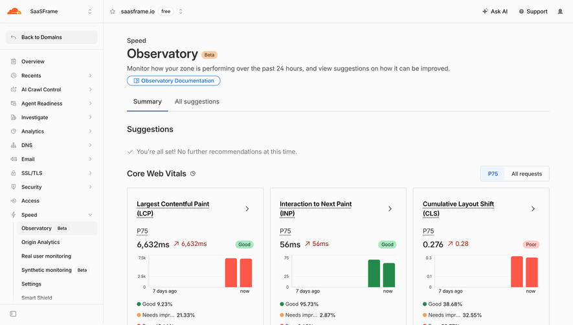Open Observatory Documentation link

pos(174,81)
